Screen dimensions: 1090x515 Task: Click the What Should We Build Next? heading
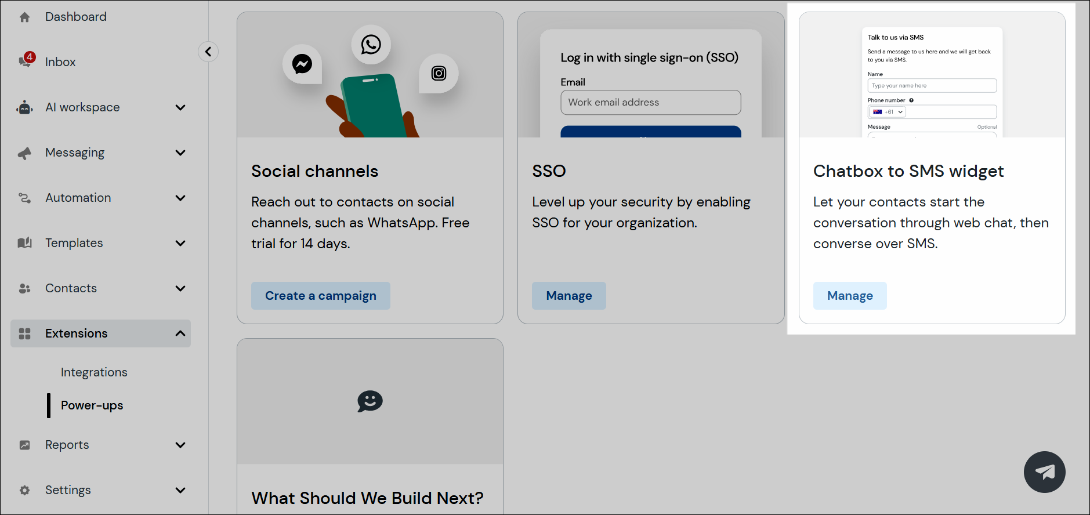(x=368, y=498)
